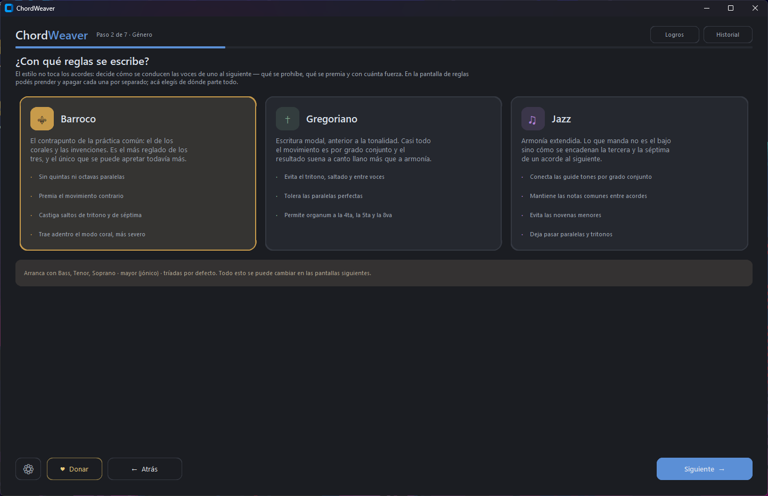Open the Historial tab
The width and height of the screenshot is (768, 496).
pos(728,35)
